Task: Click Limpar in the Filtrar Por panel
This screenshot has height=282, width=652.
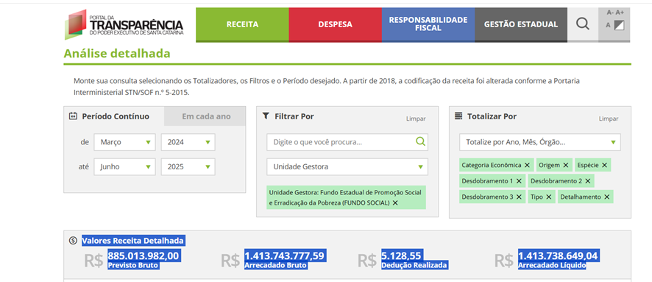Action: coord(416,119)
